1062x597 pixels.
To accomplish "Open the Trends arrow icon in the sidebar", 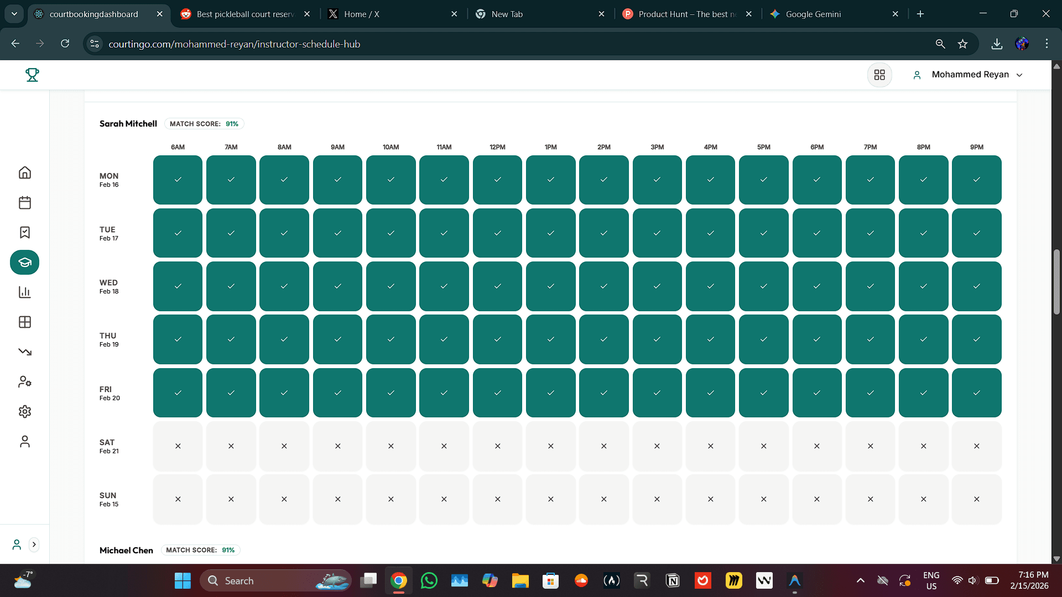I will pyautogui.click(x=24, y=352).
